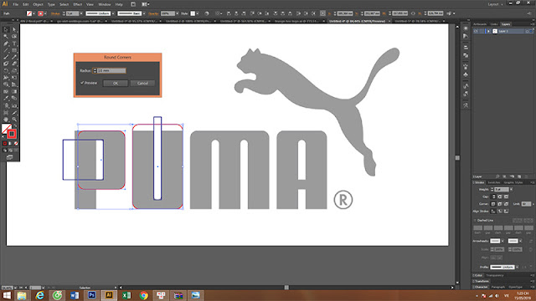The width and height of the screenshot is (536, 301).
Task: Click OK in Round Corners dialog
Action: pyautogui.click(x=116, y=84)
